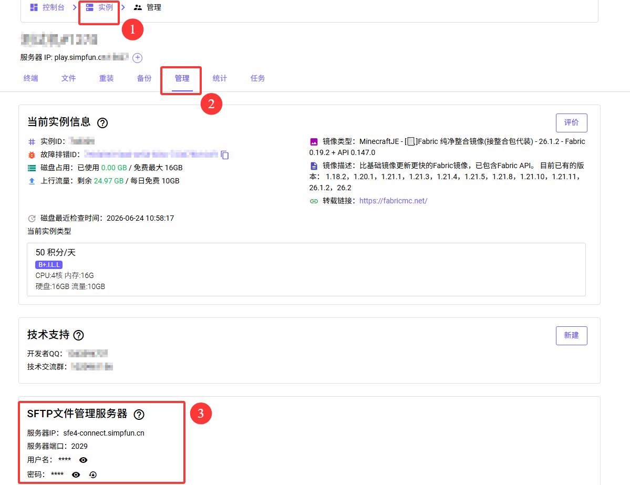Viewport: 630px width, 485px height.
Task: Click the 评价 button
Action: tap(571, 123)
